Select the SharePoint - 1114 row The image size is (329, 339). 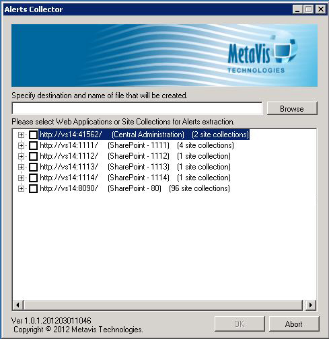click(x=135, y=178)
